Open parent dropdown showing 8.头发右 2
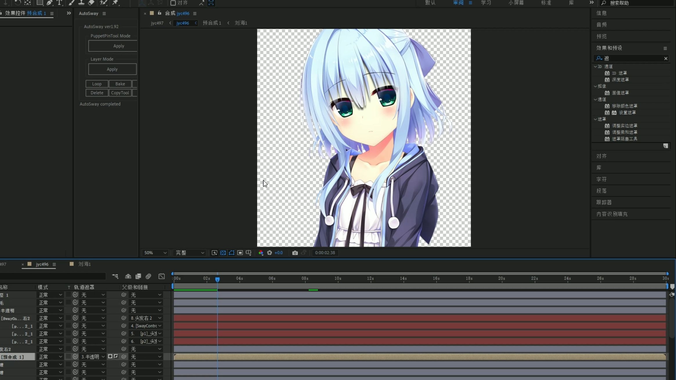676x380 pixels. (146, 318)
